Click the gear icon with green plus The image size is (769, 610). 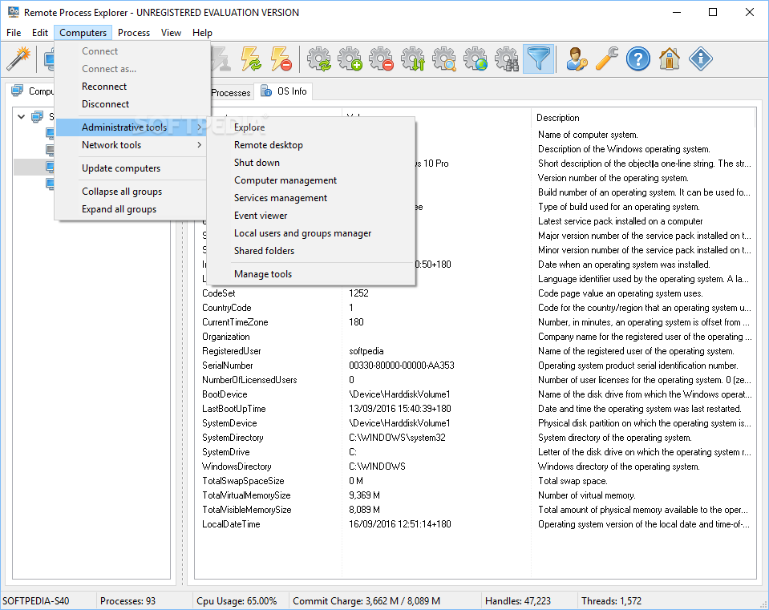pos(350,59)
